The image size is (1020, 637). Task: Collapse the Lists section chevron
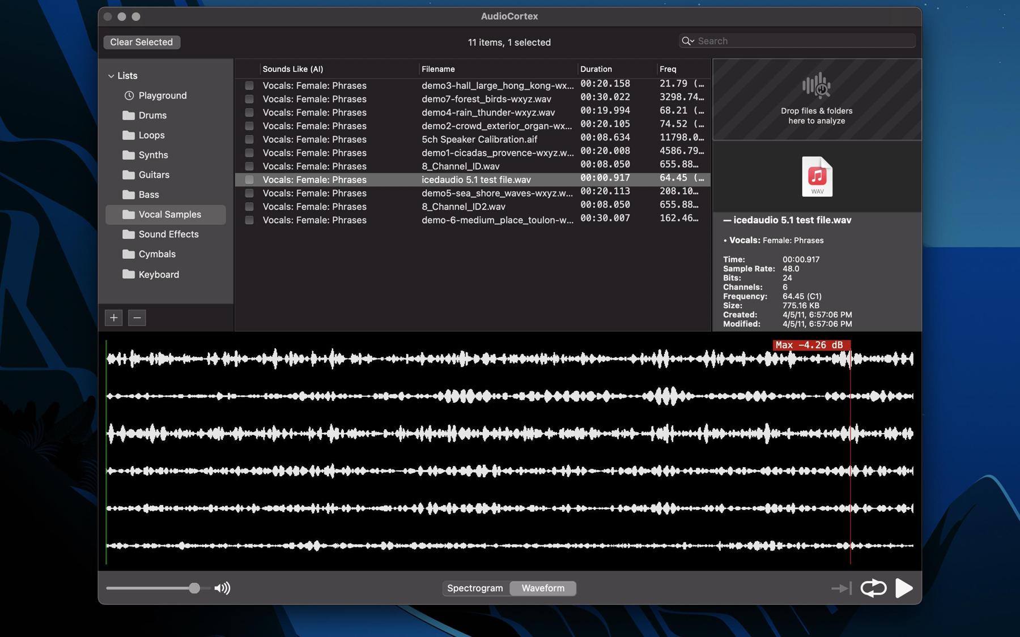(111, 76)
